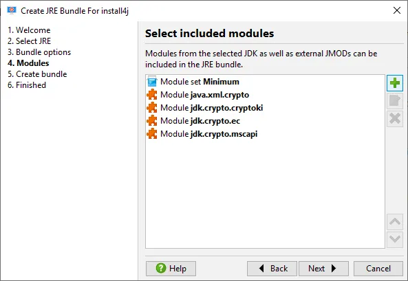Open the Bundle options step

click(39, 52)
